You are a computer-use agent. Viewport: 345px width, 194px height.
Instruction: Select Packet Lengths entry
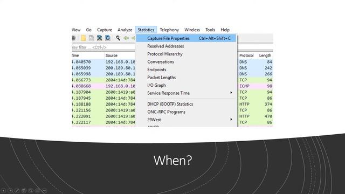pyautogui.click(x=186, y=78)
